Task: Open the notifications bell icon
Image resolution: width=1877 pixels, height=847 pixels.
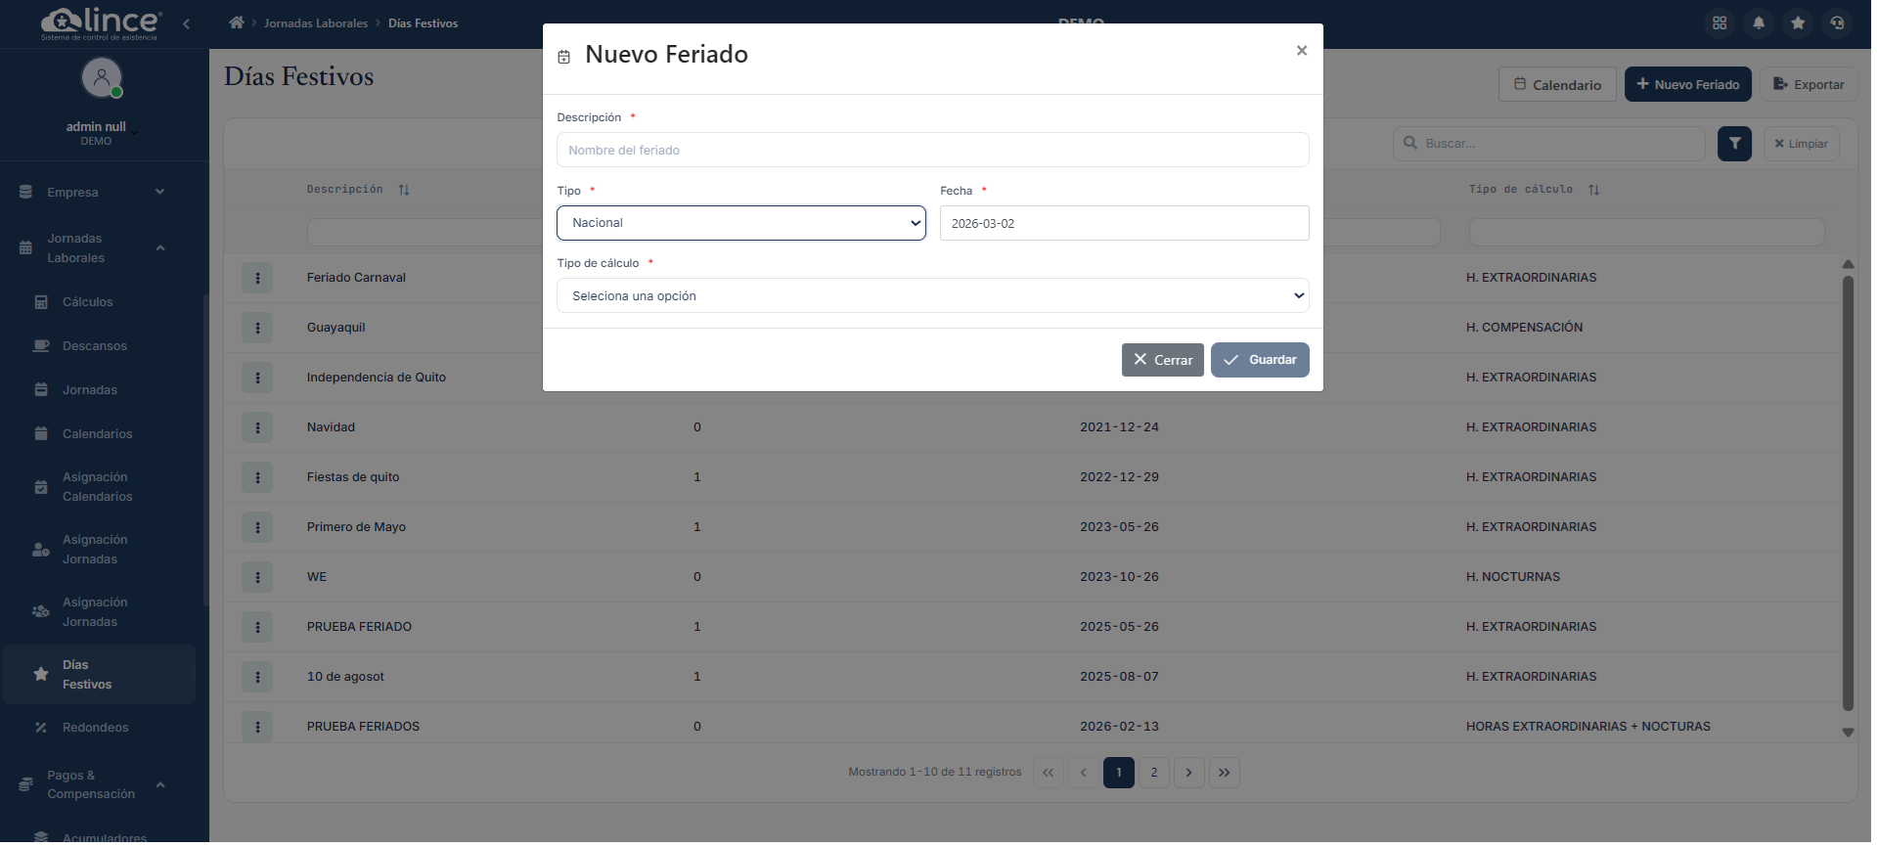Action: (1758, 22)
